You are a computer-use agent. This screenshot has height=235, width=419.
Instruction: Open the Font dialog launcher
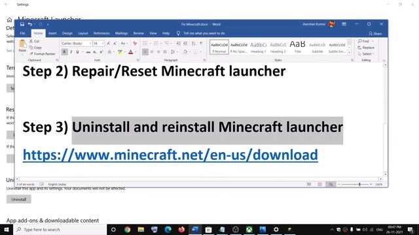click(138, 60)
